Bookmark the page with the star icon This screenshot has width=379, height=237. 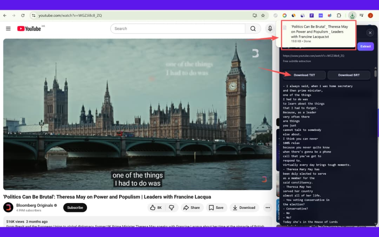coord(263,15)
